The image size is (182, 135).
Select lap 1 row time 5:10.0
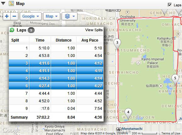(44, 48)
